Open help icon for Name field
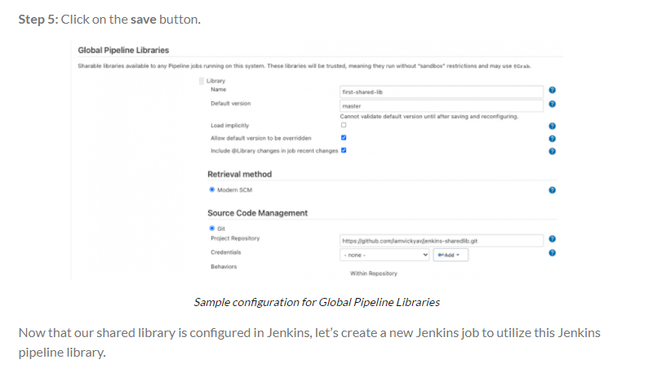This screenshot has width=657, height=382. 552,90
